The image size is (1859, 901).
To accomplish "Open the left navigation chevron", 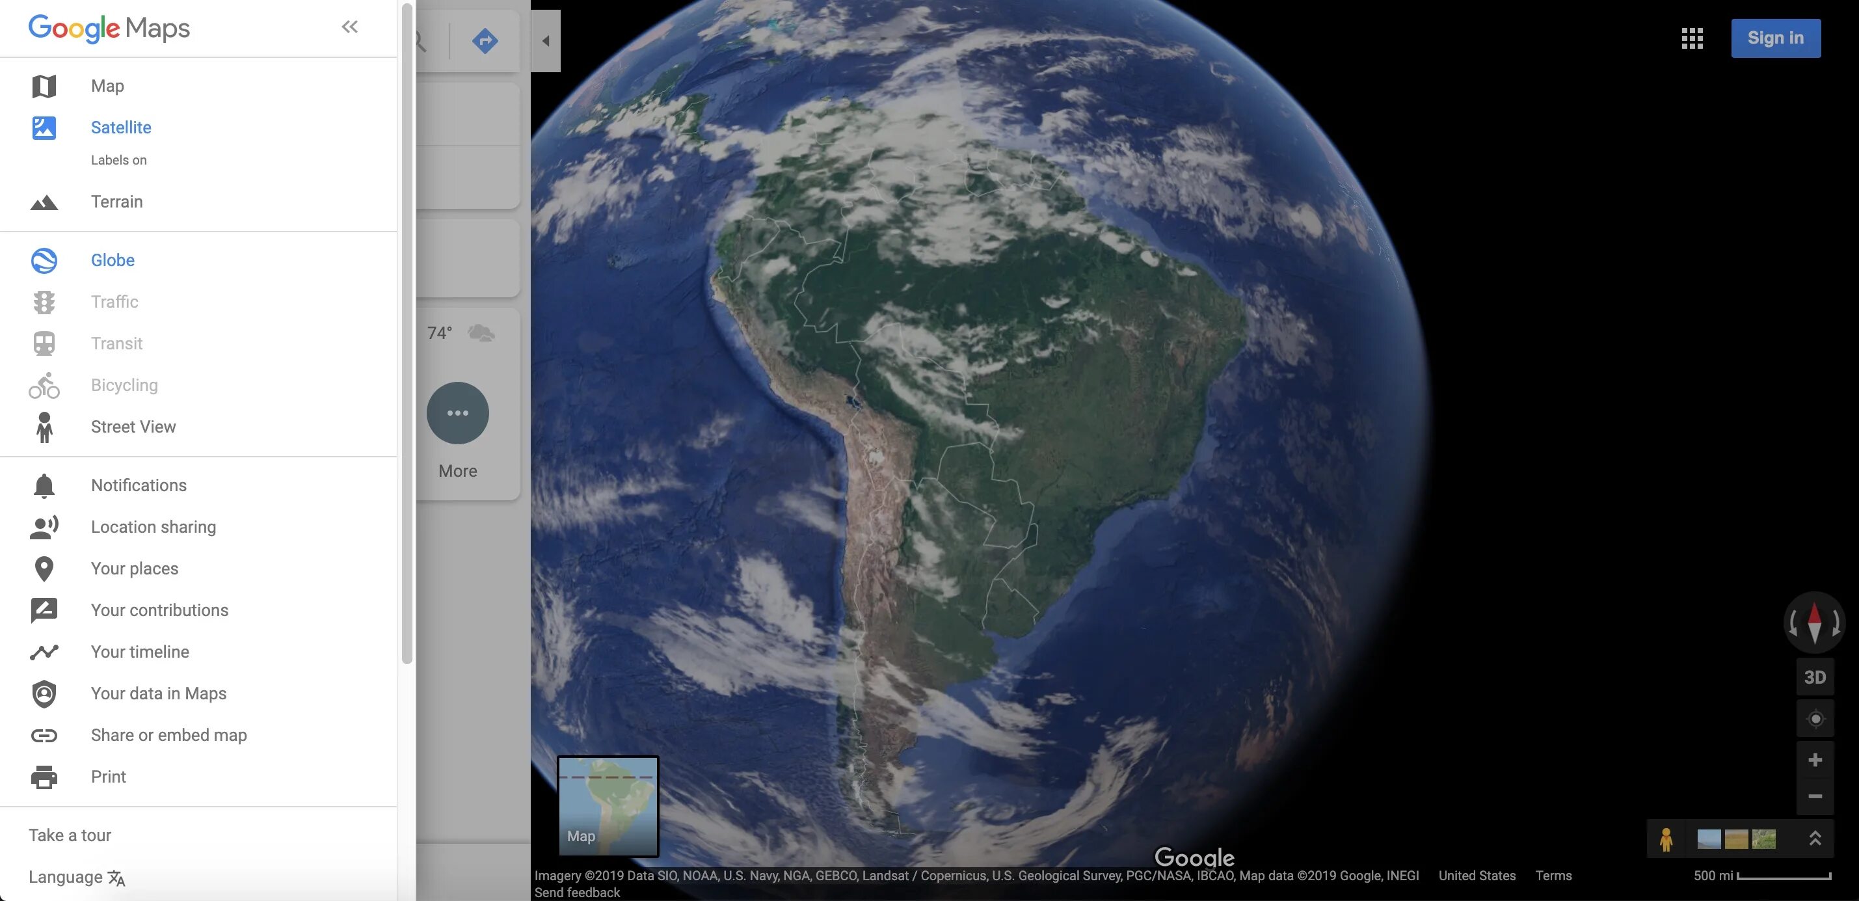I will tap(350, 27).
